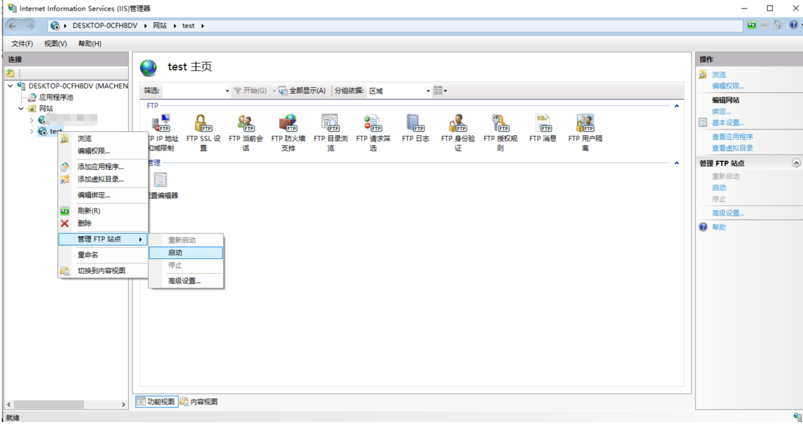This screenshot has width=803, height=426.
Task: Open the 视图(V) menu
Action: click(55, 44)
